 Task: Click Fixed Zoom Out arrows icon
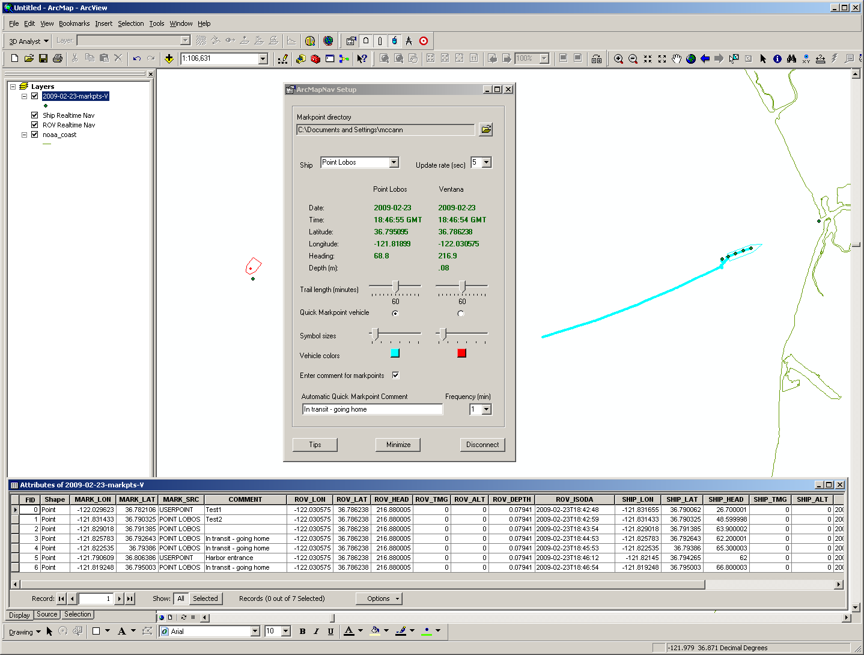662,58
